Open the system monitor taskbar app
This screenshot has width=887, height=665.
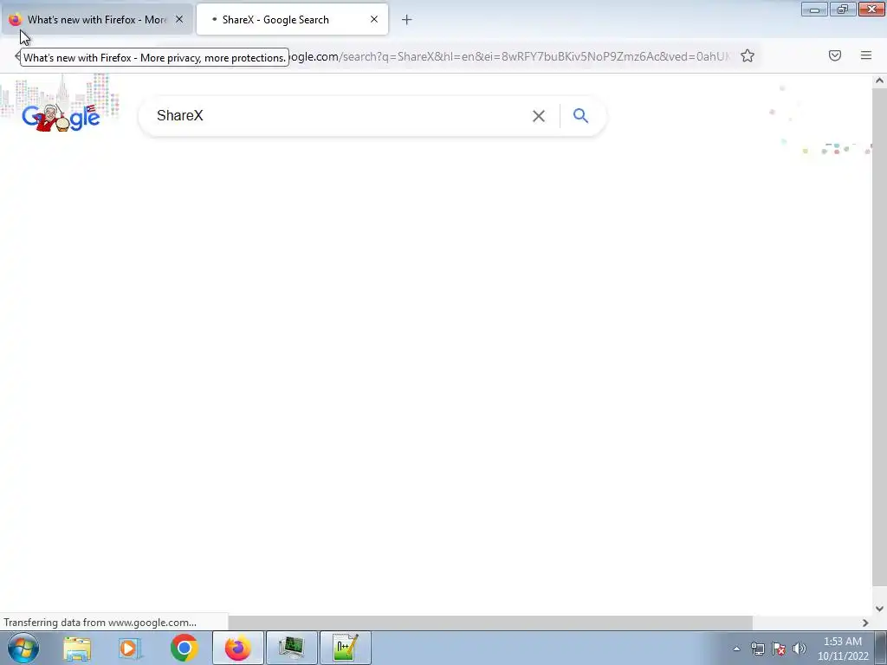291,648
